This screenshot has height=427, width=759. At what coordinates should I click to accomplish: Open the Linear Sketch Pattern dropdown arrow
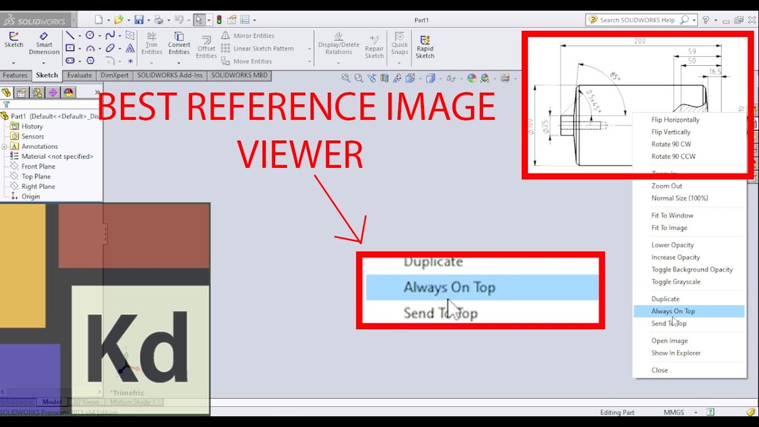coord(309,49)
